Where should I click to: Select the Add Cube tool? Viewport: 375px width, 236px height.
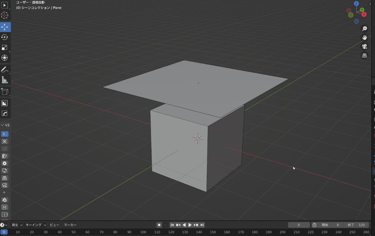pos(4,91)
